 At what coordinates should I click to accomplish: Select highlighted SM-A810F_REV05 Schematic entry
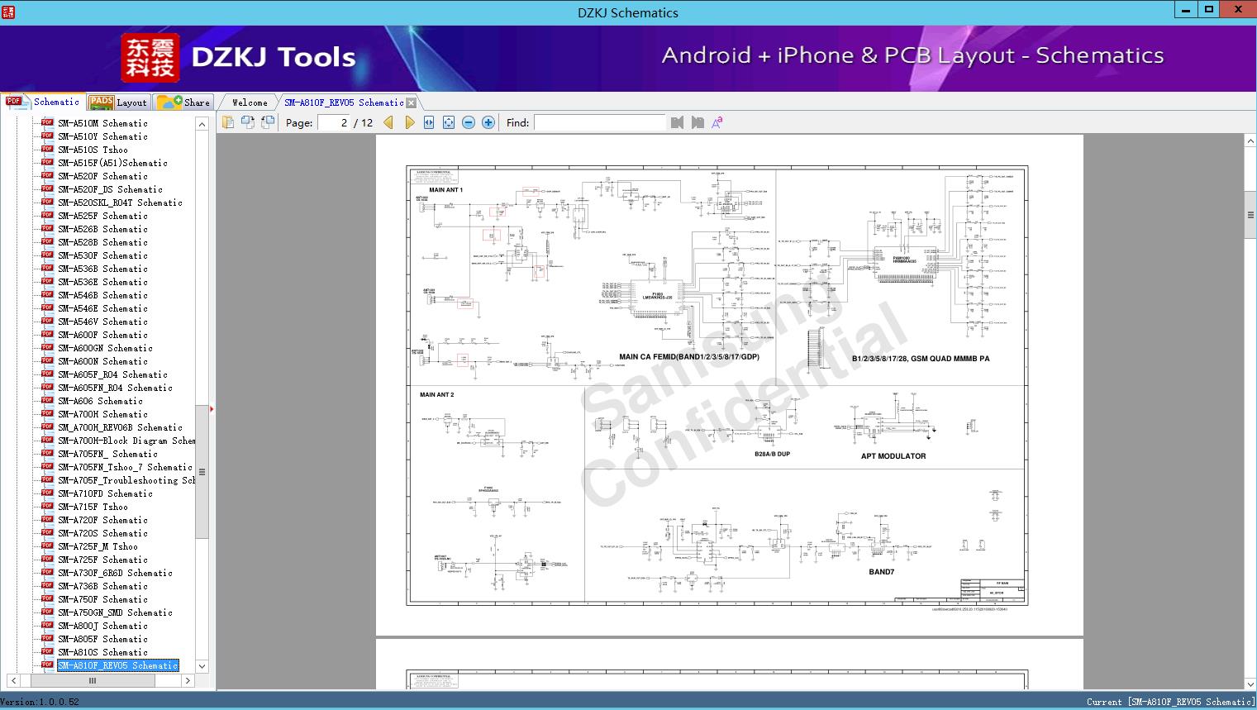click(117, 665)
